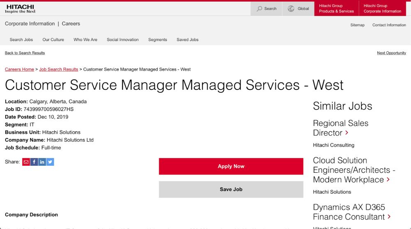
Task: Open the Segments menu item
Action: (157, 39)
